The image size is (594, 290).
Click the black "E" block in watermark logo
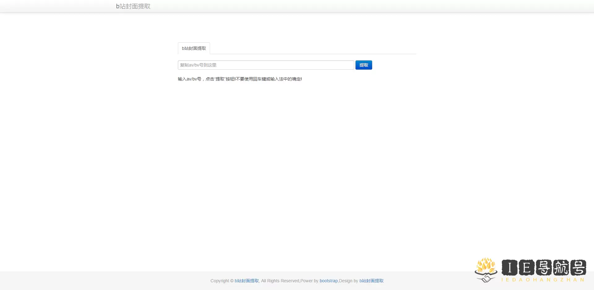pyautogui.click(x=527, y=267)
